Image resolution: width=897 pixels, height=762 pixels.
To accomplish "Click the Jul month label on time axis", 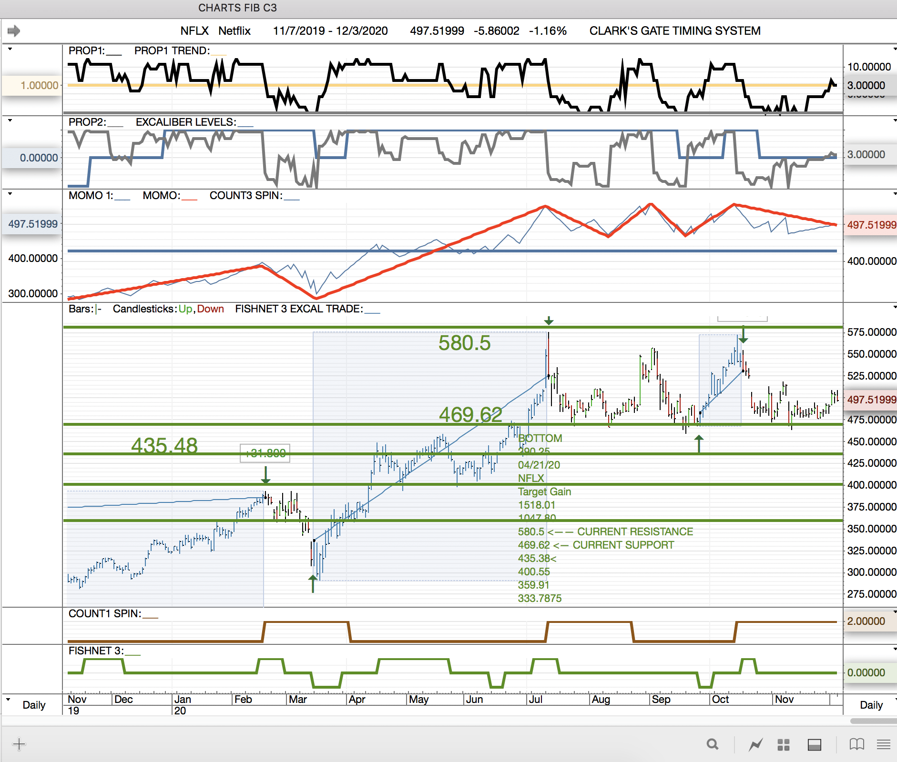I will [x=536, y=700].
